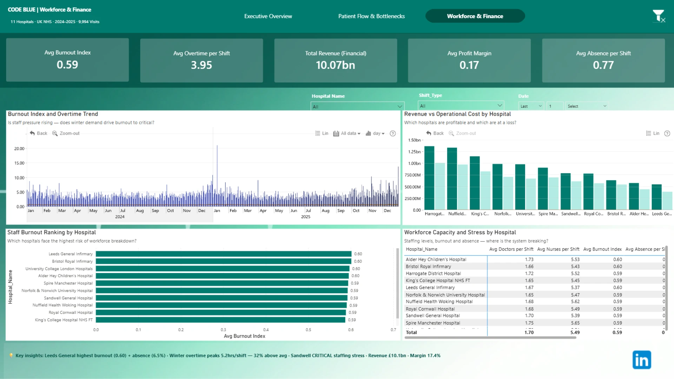674x379 pixels.
Task: Toggle Lin scale in Burnout trend chart
Action: point(322,133)
